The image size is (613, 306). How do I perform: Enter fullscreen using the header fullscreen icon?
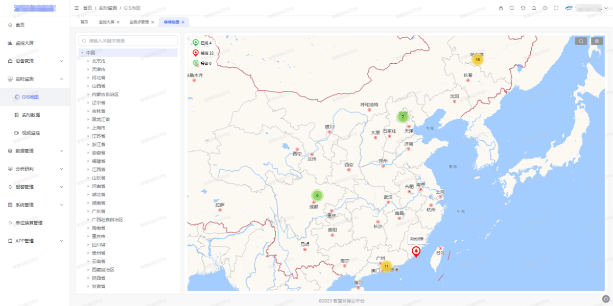tap(556, 8)
